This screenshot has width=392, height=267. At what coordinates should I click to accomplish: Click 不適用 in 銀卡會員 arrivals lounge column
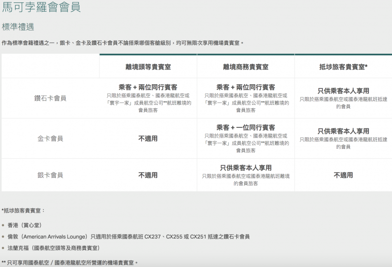(x=343, y=175)
